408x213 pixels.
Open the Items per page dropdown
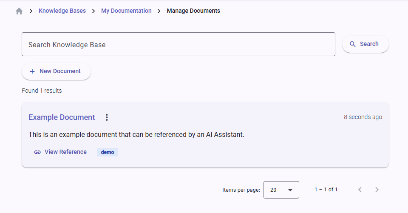[x=281, y=190]
